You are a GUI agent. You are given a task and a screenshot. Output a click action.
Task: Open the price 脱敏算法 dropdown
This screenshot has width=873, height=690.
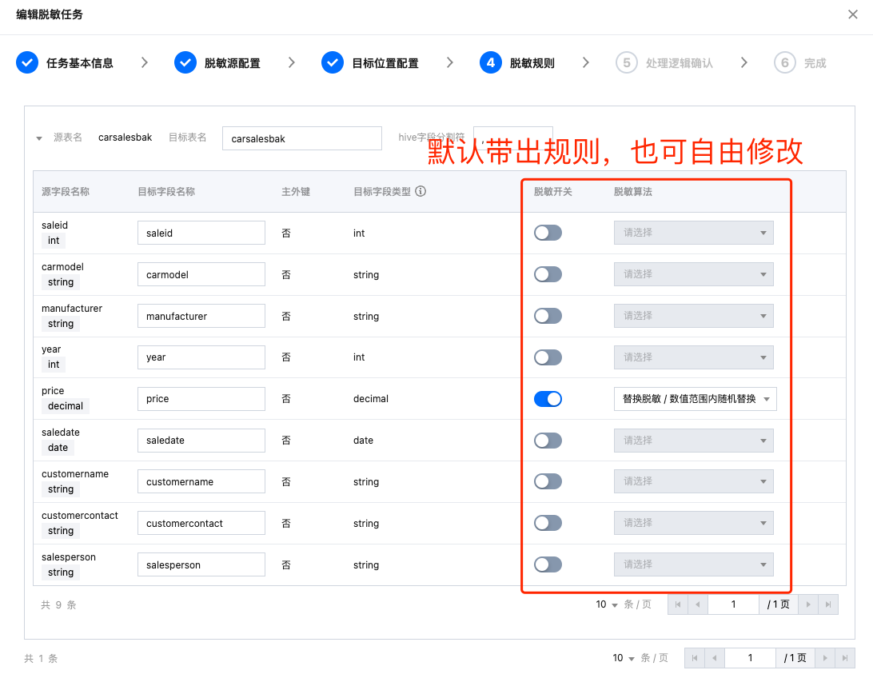(695, 399)
